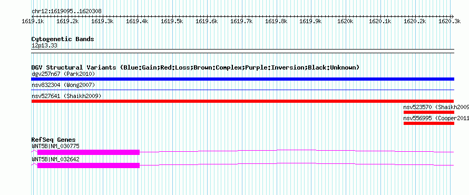Click the 1620.3k ruler tick label
The height and width of the screenshot is (195, 469).
point(450,21)
